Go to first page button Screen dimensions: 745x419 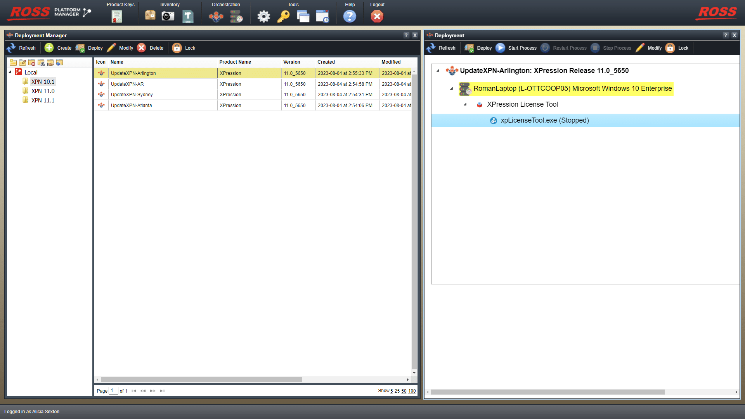134,391
